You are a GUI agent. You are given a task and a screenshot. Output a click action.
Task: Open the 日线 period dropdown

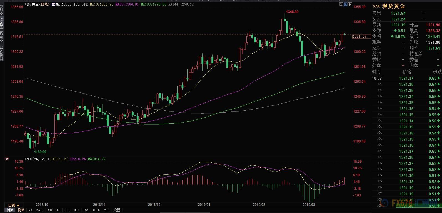[x=14, y=205]
